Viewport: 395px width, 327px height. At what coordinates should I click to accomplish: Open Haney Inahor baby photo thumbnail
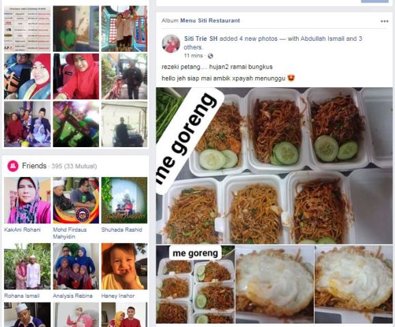click(x=124, y=266)
